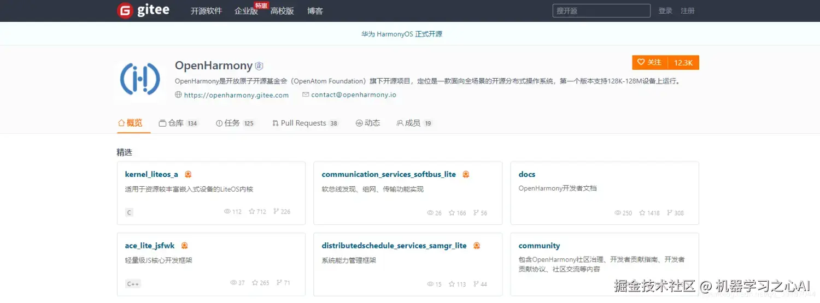Image resolution: width=820 pixels, height=303 pixels.
Task: Click the text OpenHarmony开发者文档
Action: tap(558, 188)
